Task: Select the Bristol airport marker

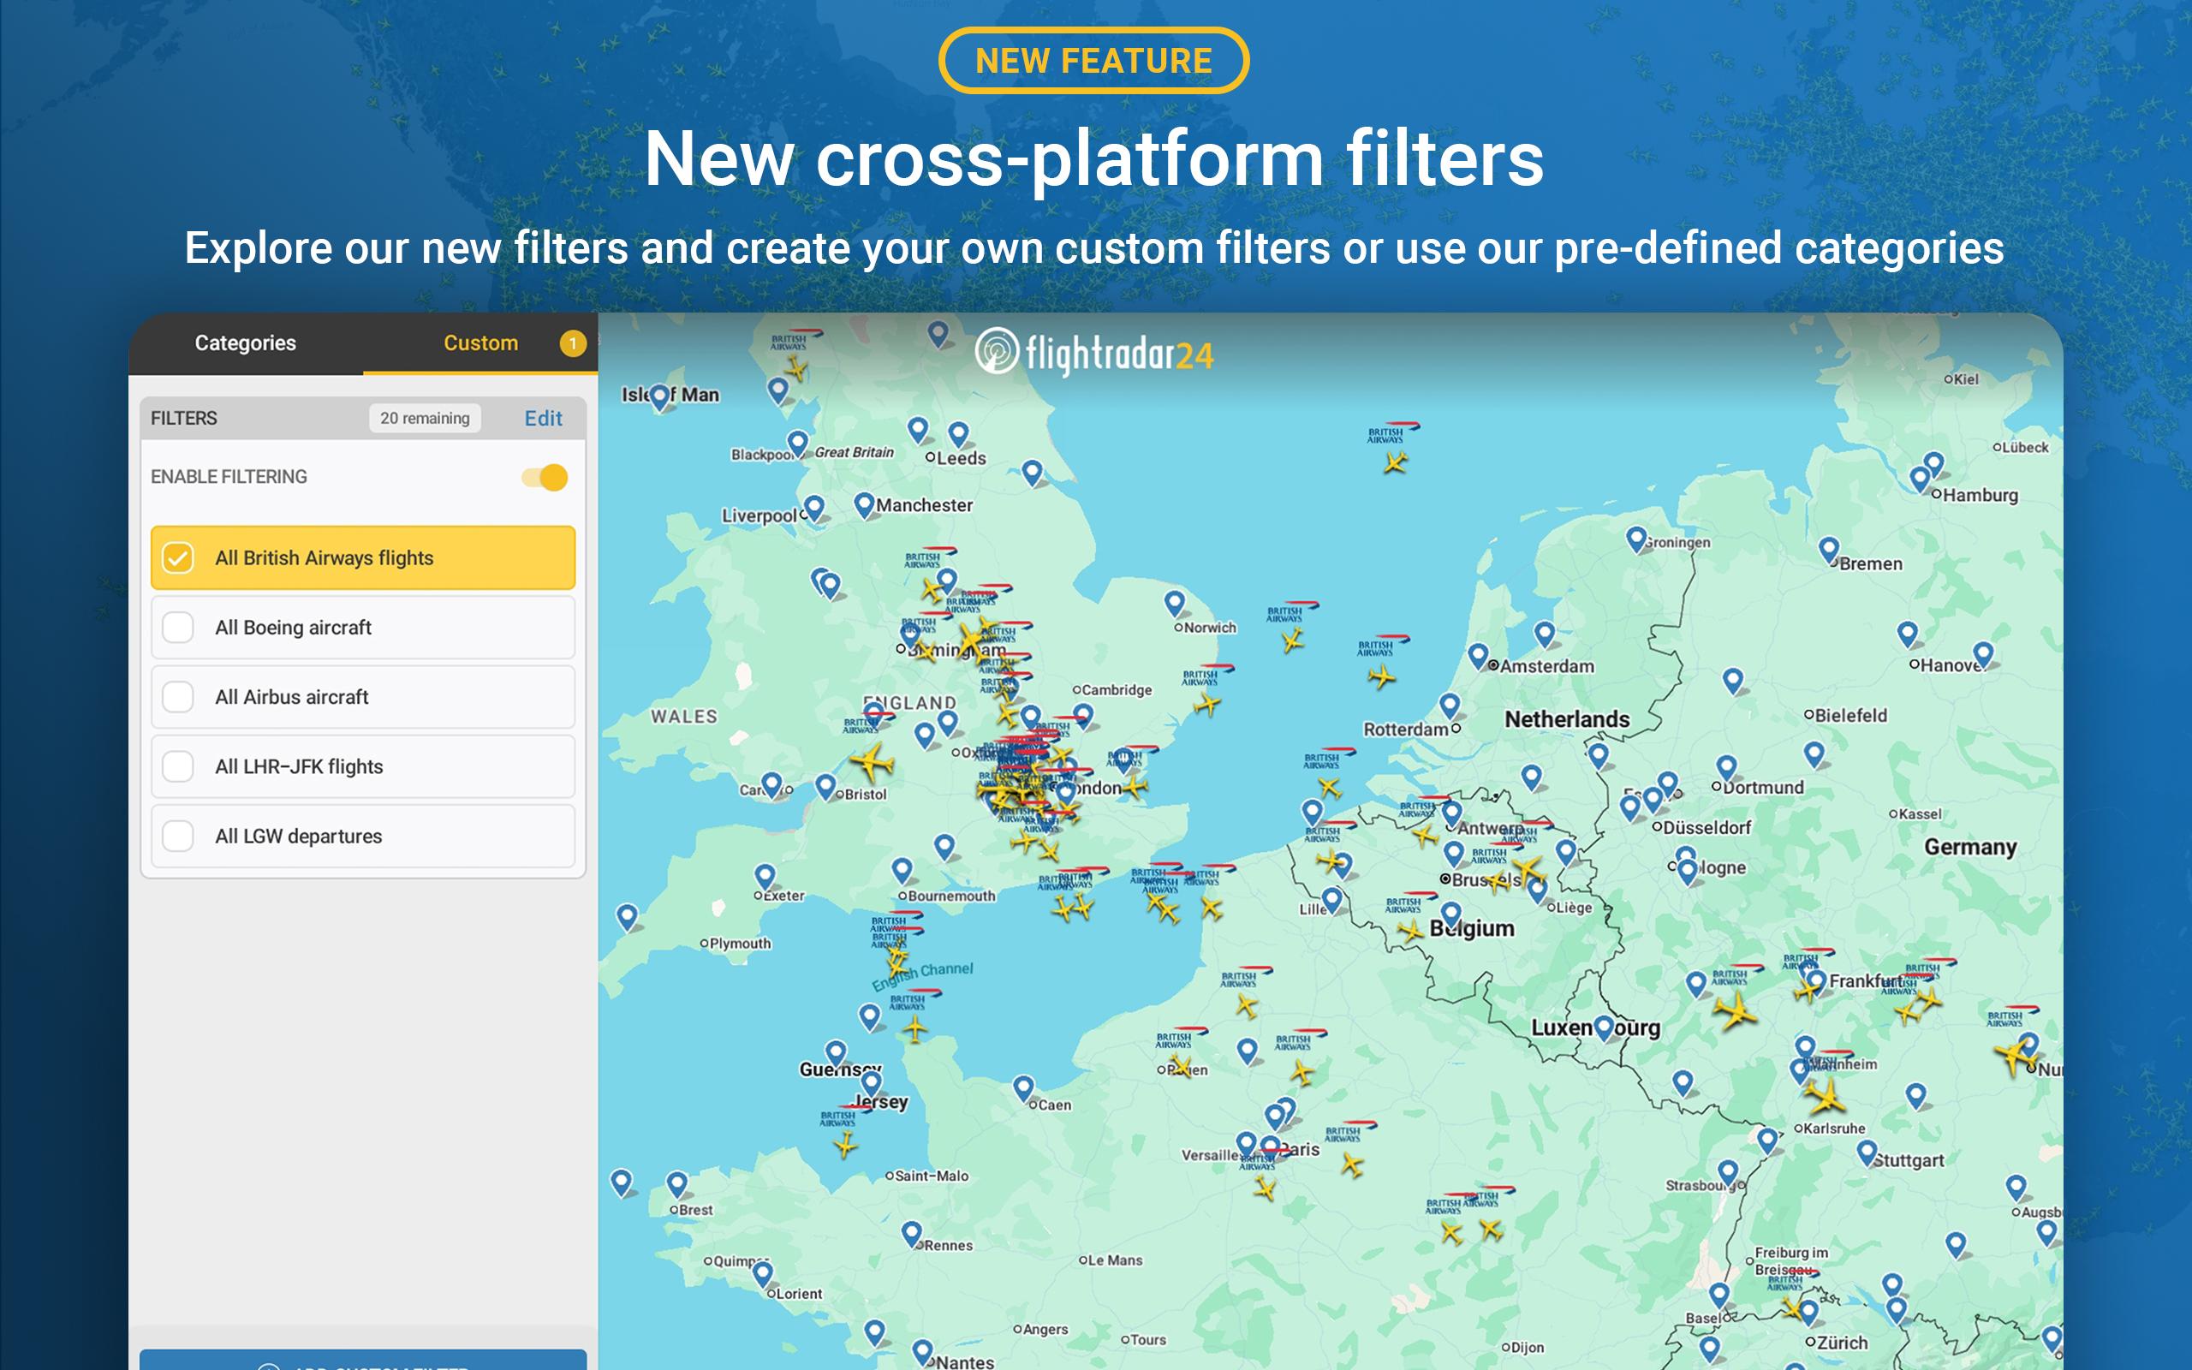Action: point(825,785)
